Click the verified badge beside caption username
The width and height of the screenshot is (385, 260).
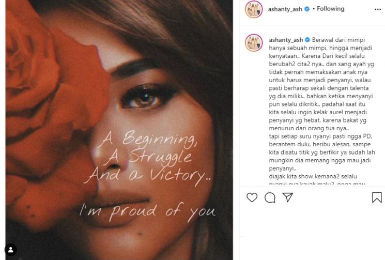click(x=307, y=40)
